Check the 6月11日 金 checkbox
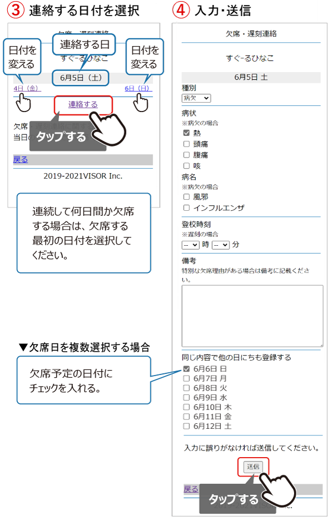The height and width of the screenshot is (527, 333). [186, 417]
